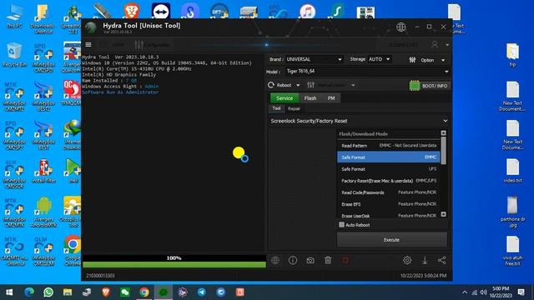This screenshot has height=300, width=534.
Task: Select Read Code/Passwords operation
Action: tap(389, 192)
